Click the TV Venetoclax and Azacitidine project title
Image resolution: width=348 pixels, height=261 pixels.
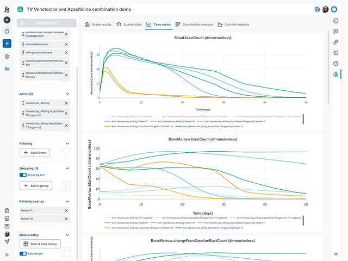pyautogui.click(x=79, y=9)
